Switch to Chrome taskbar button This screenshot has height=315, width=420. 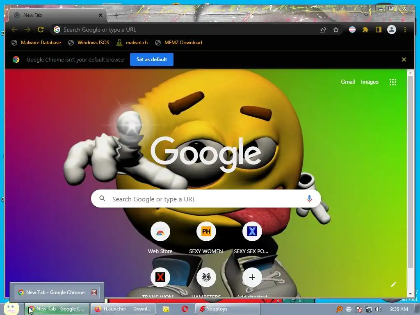[57, 309]
